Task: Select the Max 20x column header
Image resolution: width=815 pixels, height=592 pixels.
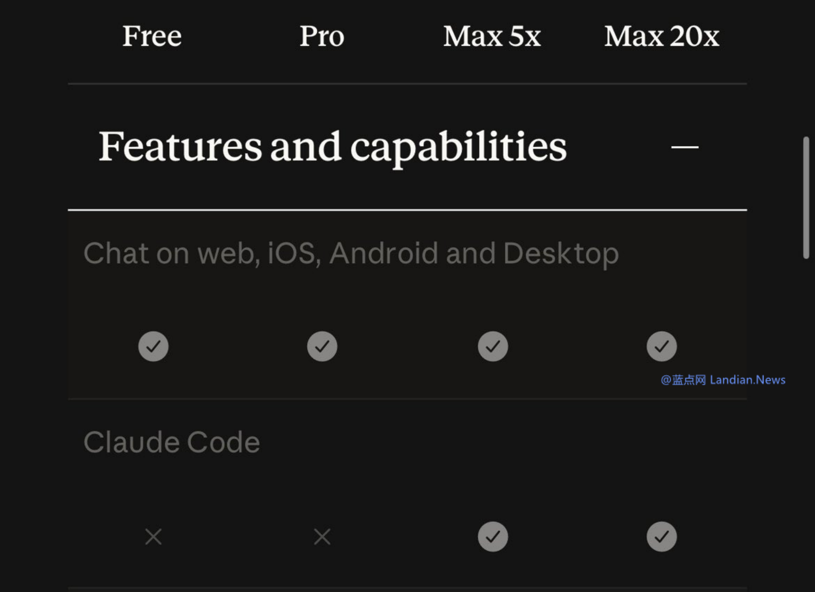Action: (x=662, y=36)
